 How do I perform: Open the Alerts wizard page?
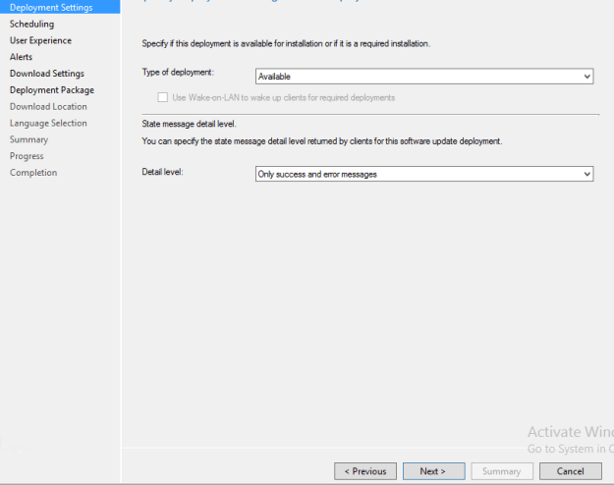click(x=22, y=57)
